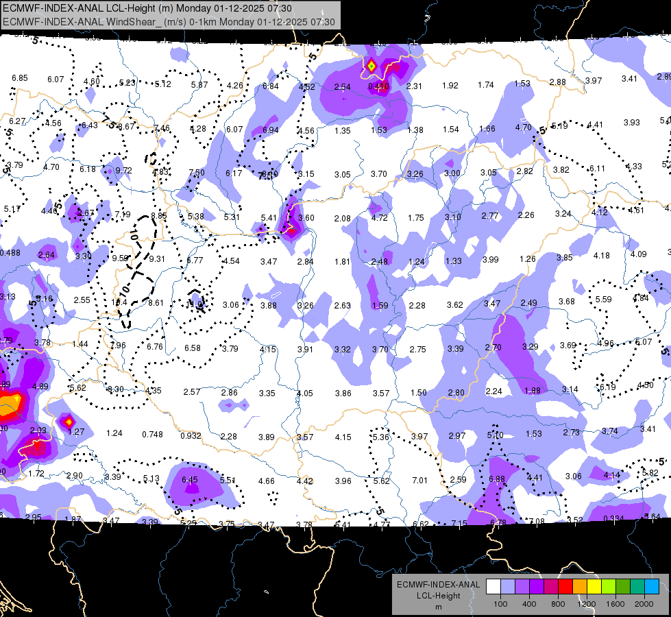Viewport: 671px width, 617px height.
Task: Select the grid value 8.61
Action: [156, 303]
